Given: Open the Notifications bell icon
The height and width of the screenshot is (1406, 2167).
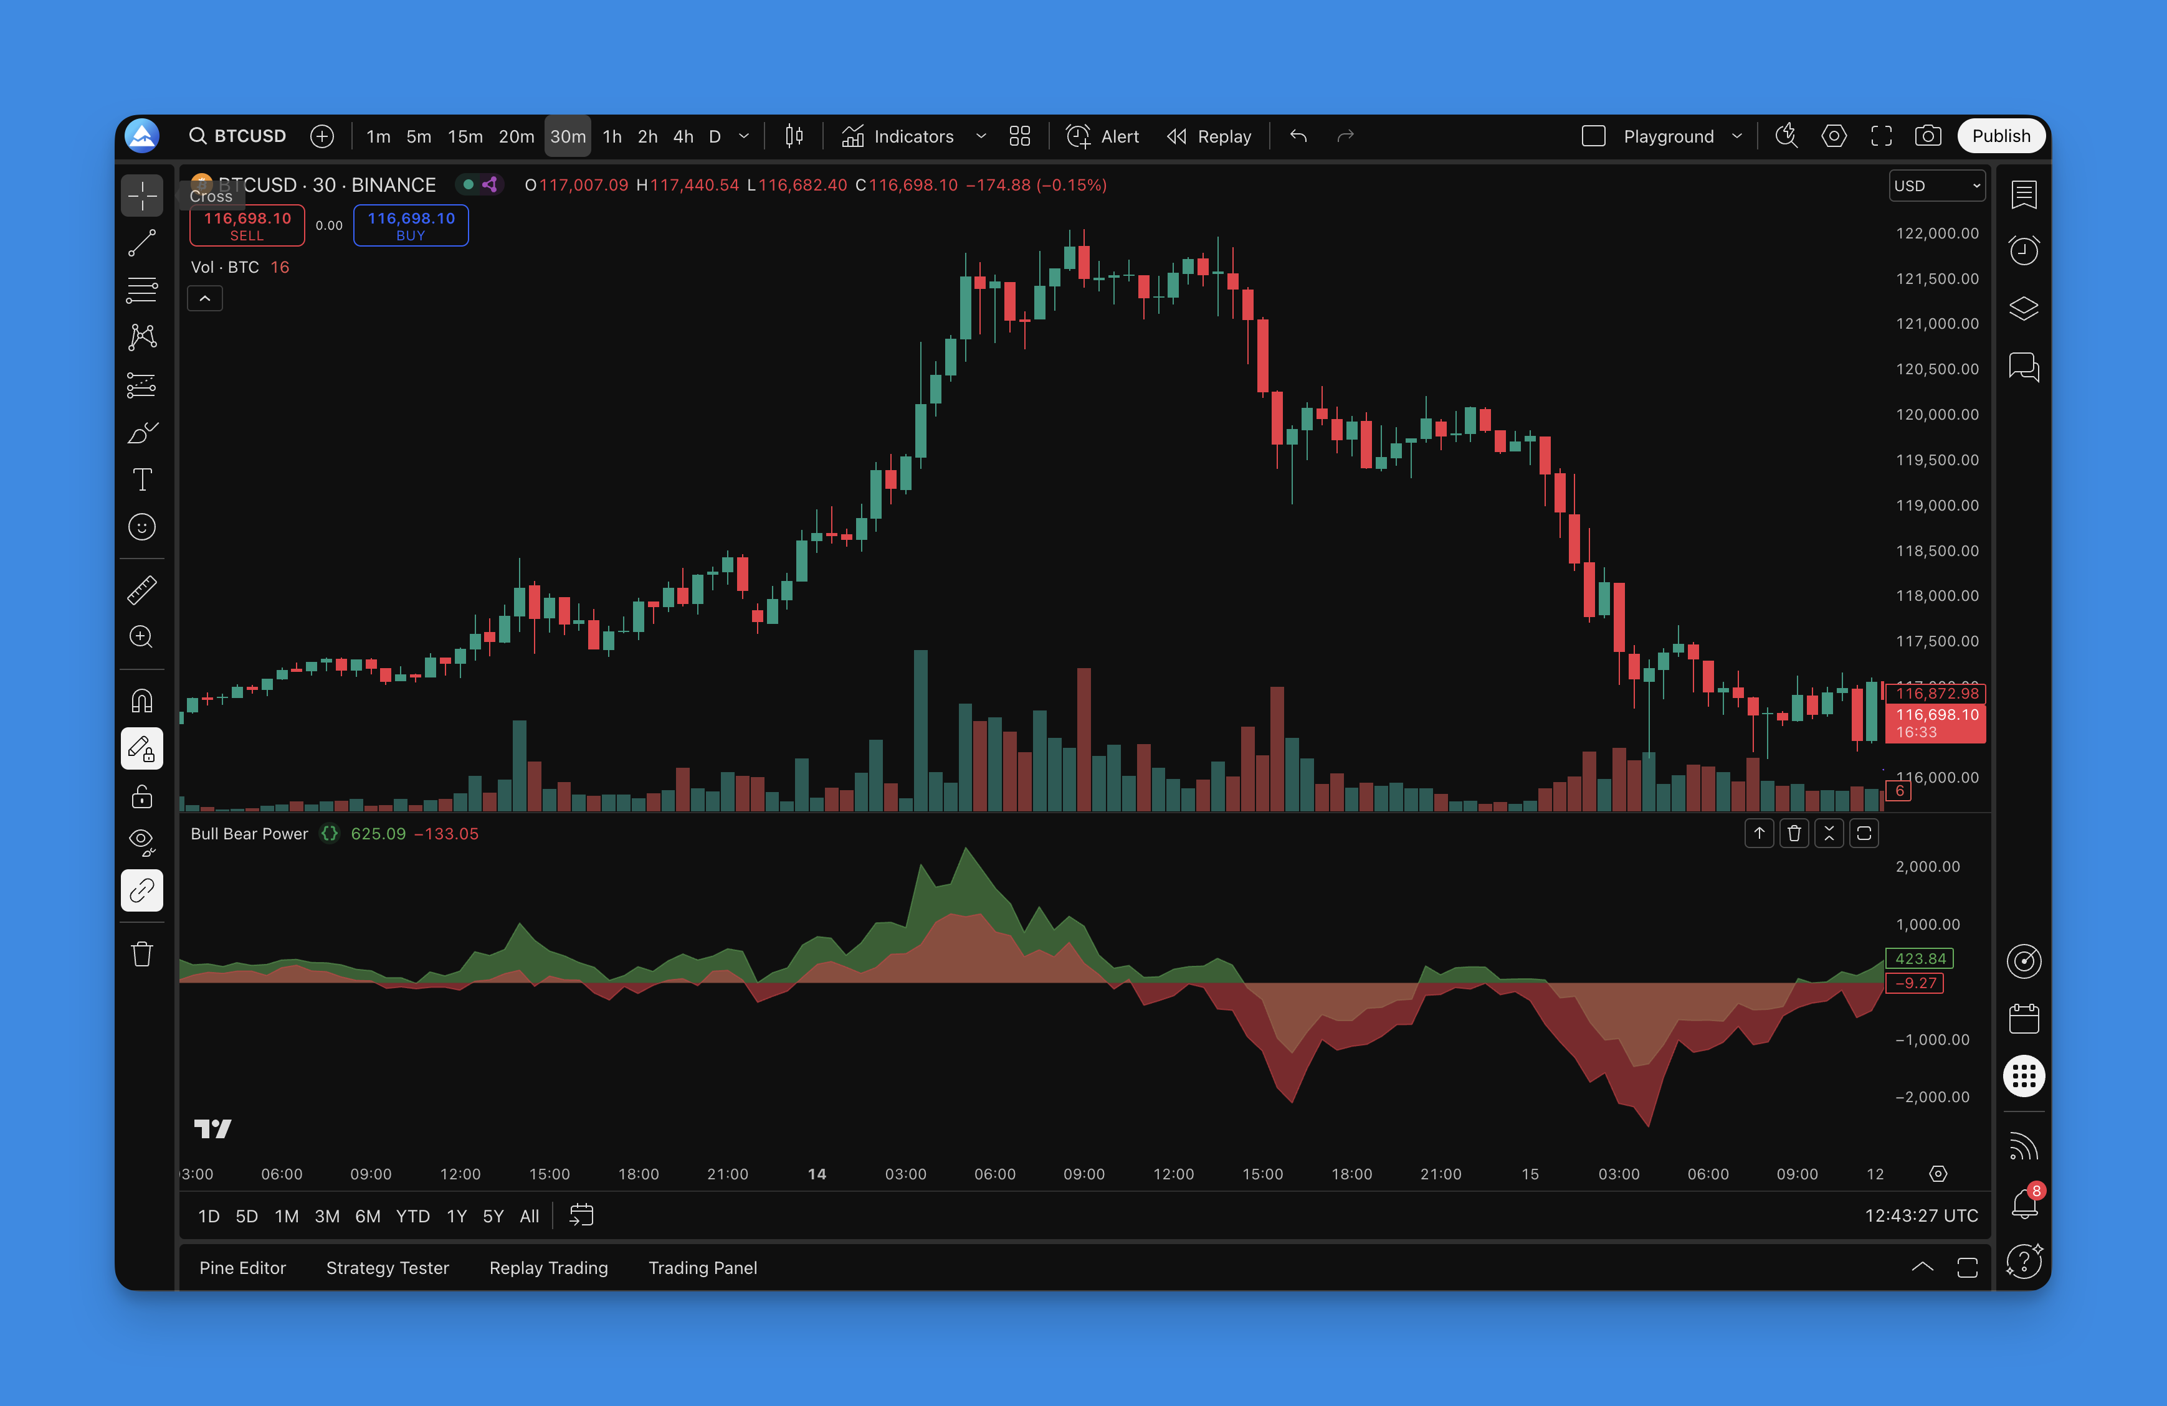Looking at the screenshot, I should pos(2023,1204).
